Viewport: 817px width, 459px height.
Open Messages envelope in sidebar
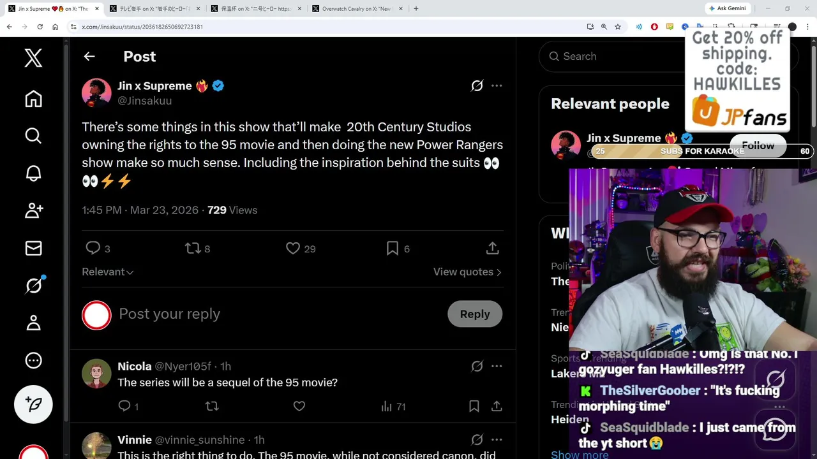pyautogui.click(x=33, y=248)
